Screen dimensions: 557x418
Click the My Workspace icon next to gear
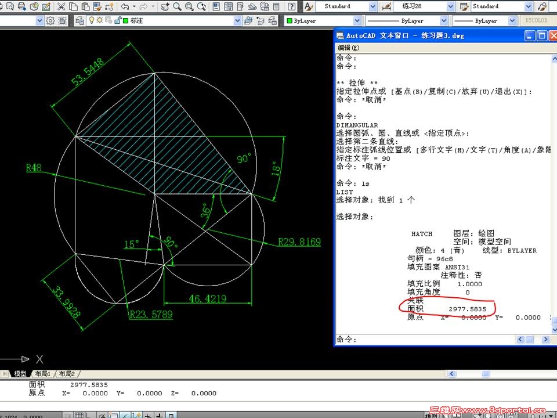(62, 21)
